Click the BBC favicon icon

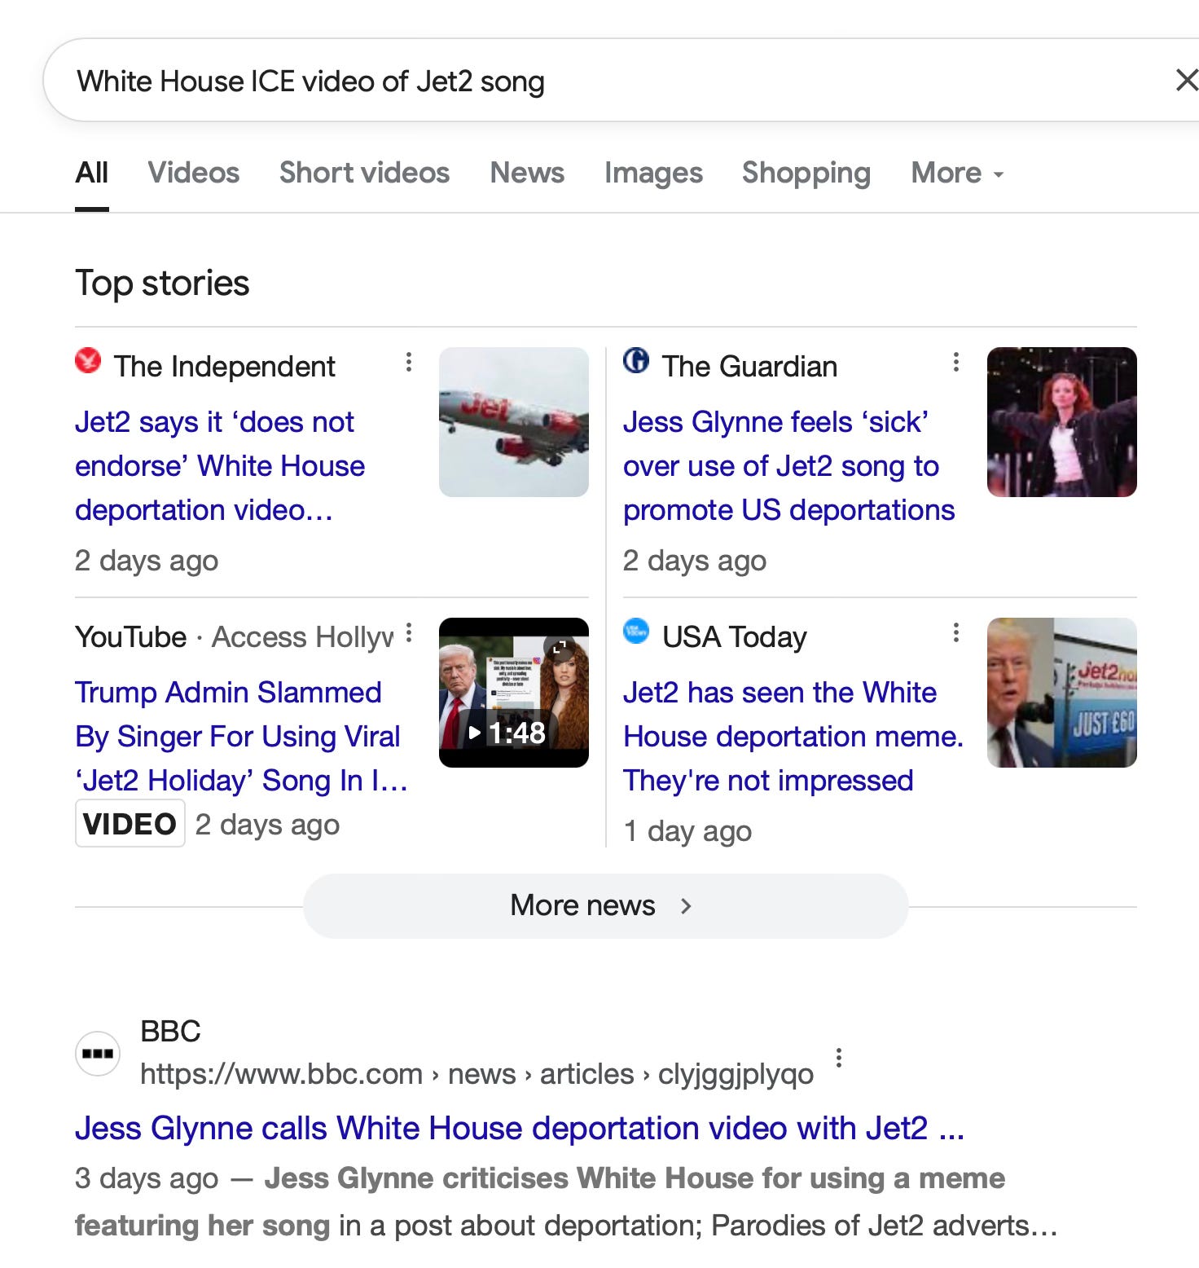(98, 1053)
